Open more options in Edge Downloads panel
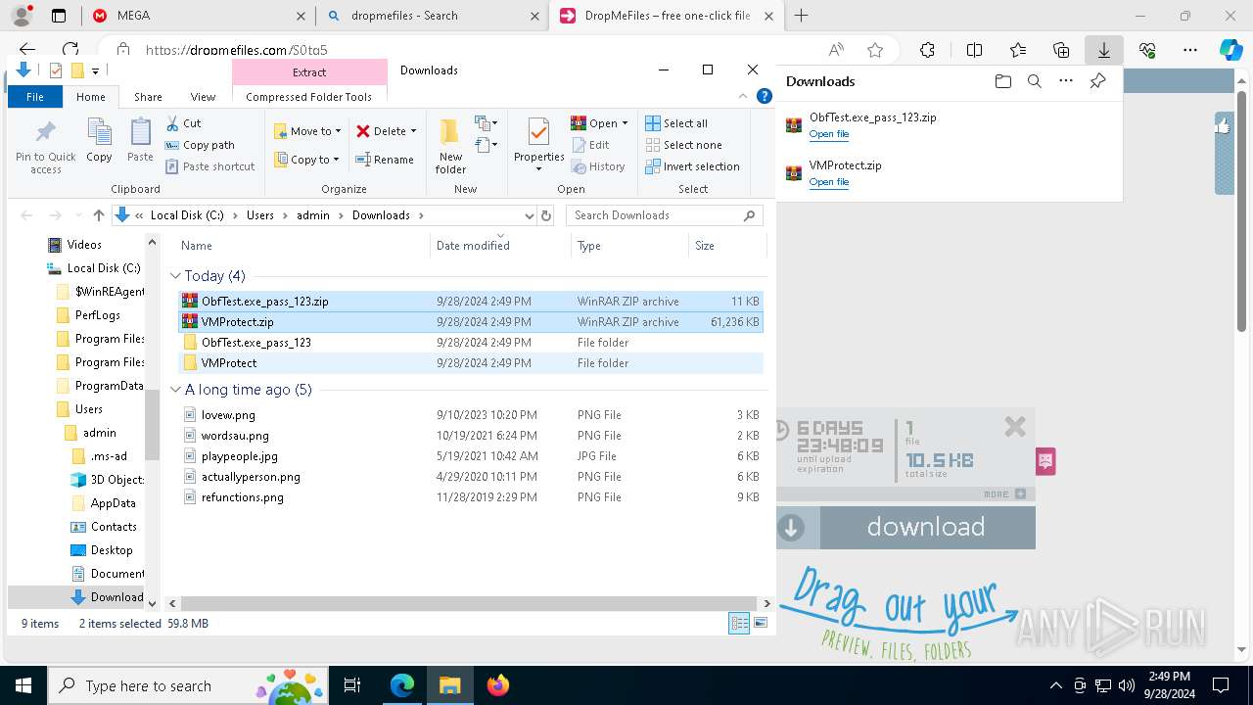This screenshot has width=1253, height=705. click(1066, 81)
